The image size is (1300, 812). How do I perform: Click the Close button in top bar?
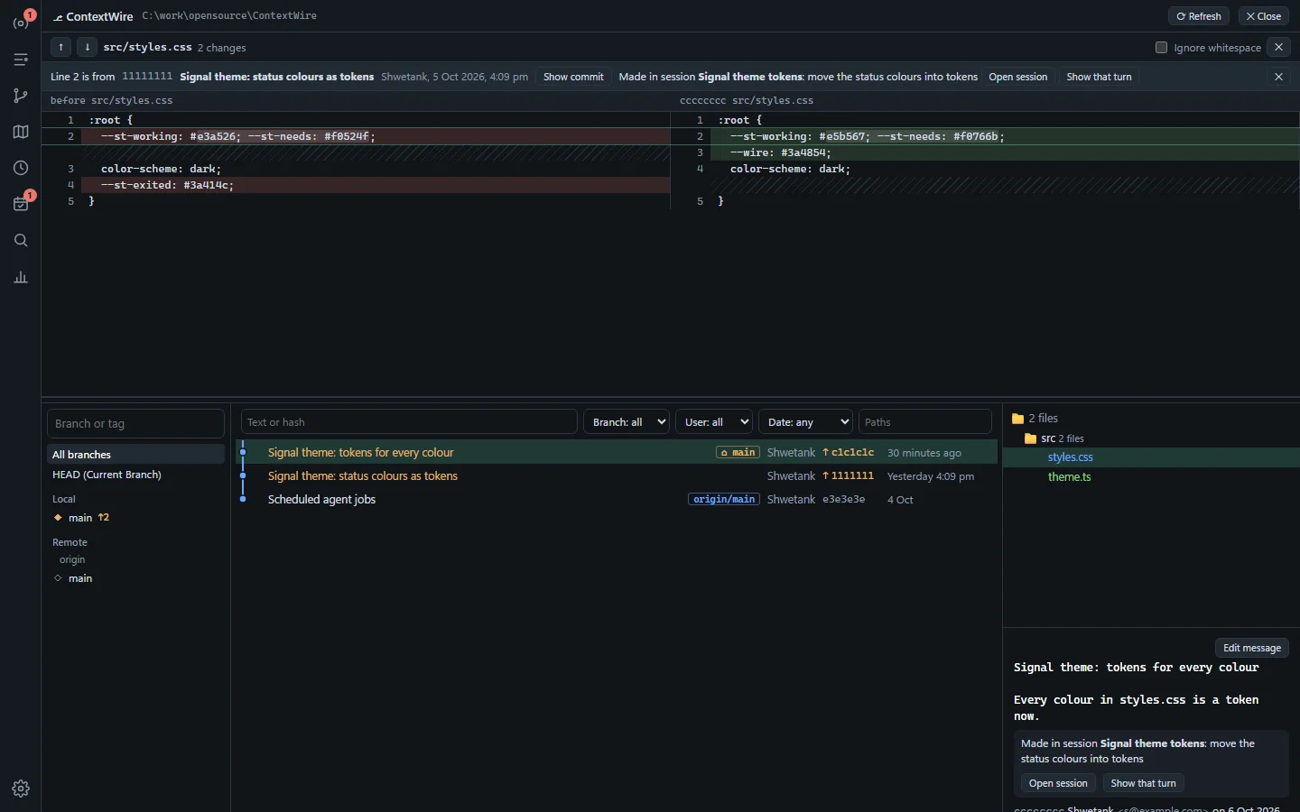click(1264, 16)
